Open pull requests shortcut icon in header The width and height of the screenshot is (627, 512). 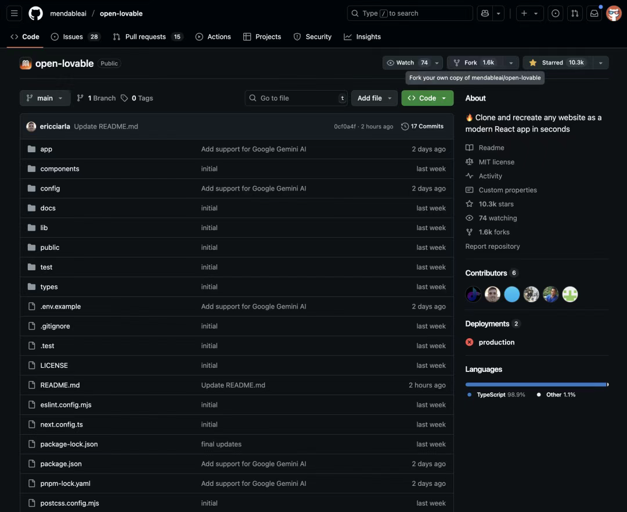(575, 13)
